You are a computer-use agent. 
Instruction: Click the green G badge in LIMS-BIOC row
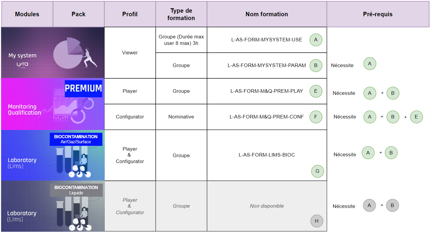(x=318, y=171)
